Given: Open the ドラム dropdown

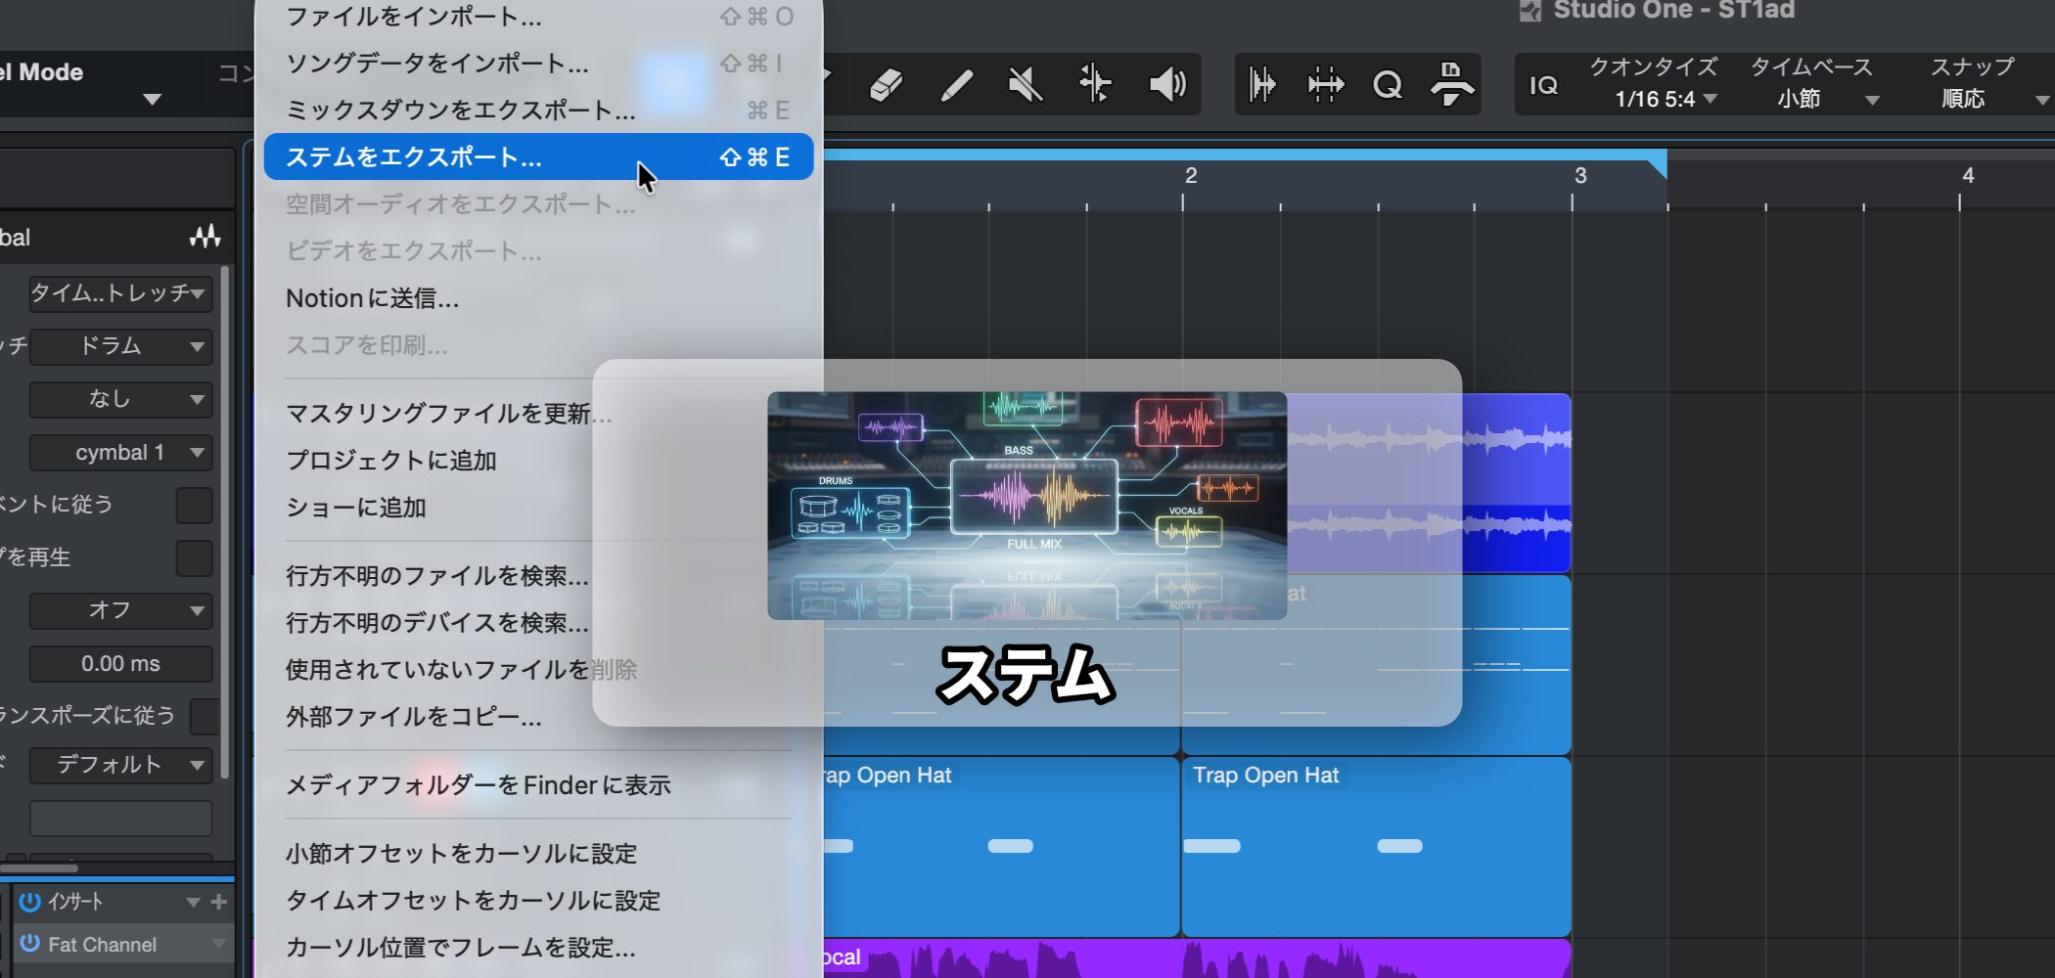Looking at the screenshot, I should [121, 346].
